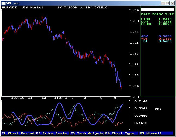Click the -DI value 0.5689
The width and height of the screenshot is (176, 137).
click(x=165, y=41)
